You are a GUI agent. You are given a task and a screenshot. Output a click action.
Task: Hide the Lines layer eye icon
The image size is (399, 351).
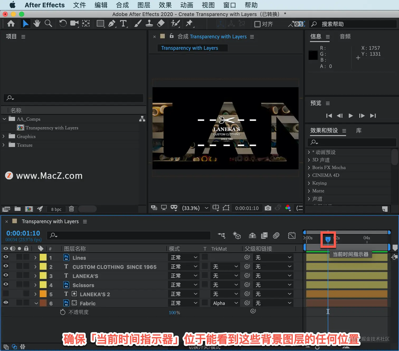[x=6, y=257]
